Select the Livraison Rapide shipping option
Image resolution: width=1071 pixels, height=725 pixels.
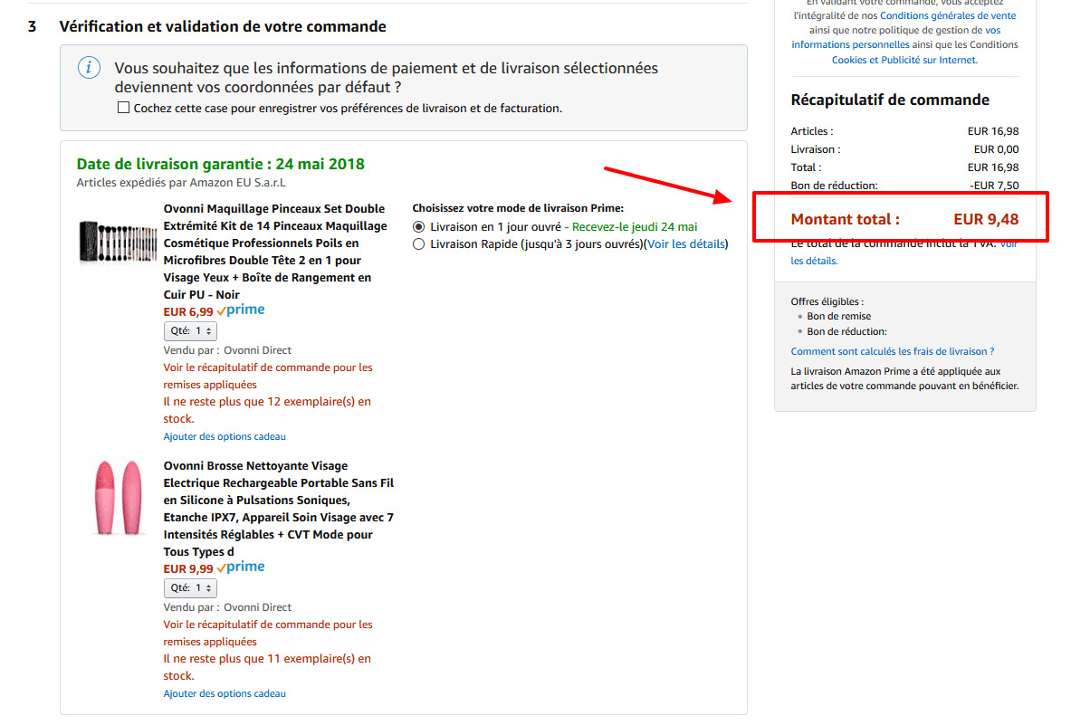pos(417,243)
